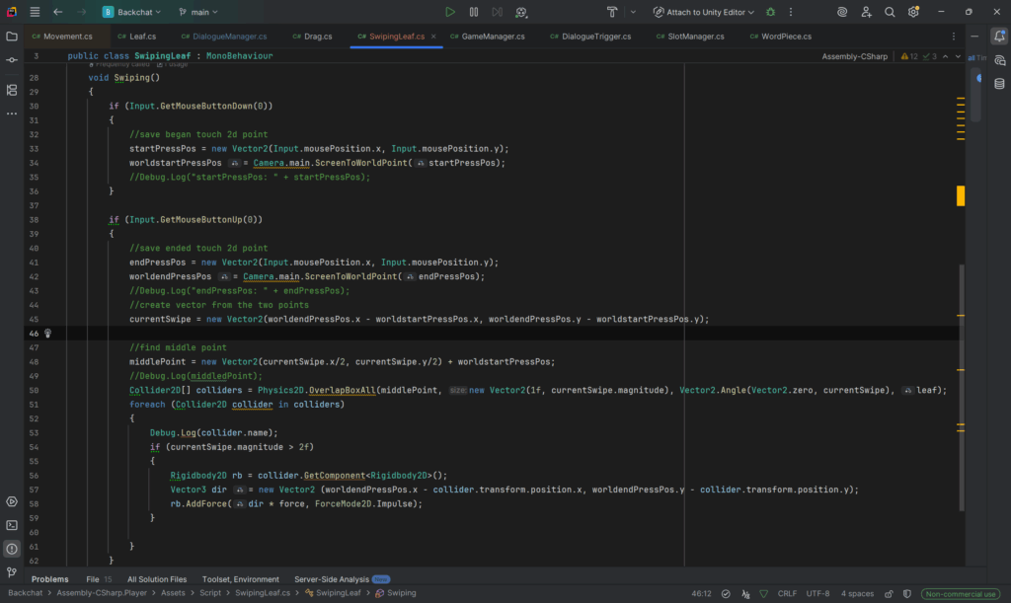
Task: Open the Unity tool window icon in the left sidebar
Action: tap(12, 501)
